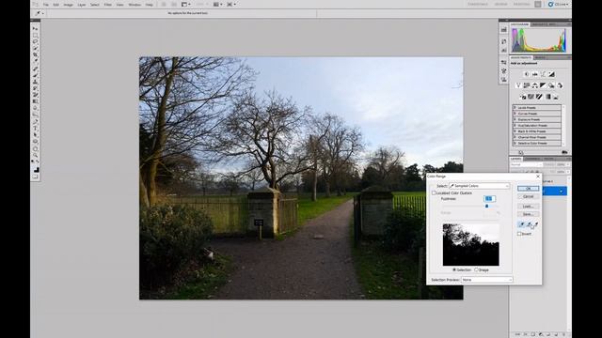
Task: Select the Rectangular Marquee tool
Action: coord(36,36)
